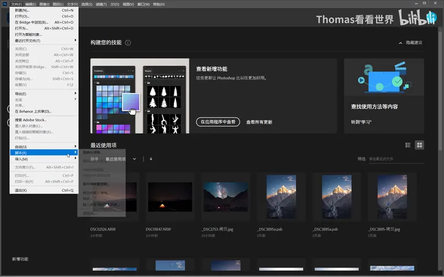This screenshot has height=277, width=444.
Task: Open the 文字(Y) menu
Action: point(72,4)
